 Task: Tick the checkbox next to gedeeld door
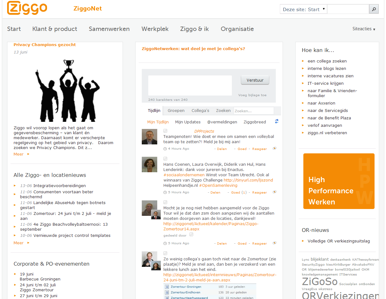(x=191, y=235)
